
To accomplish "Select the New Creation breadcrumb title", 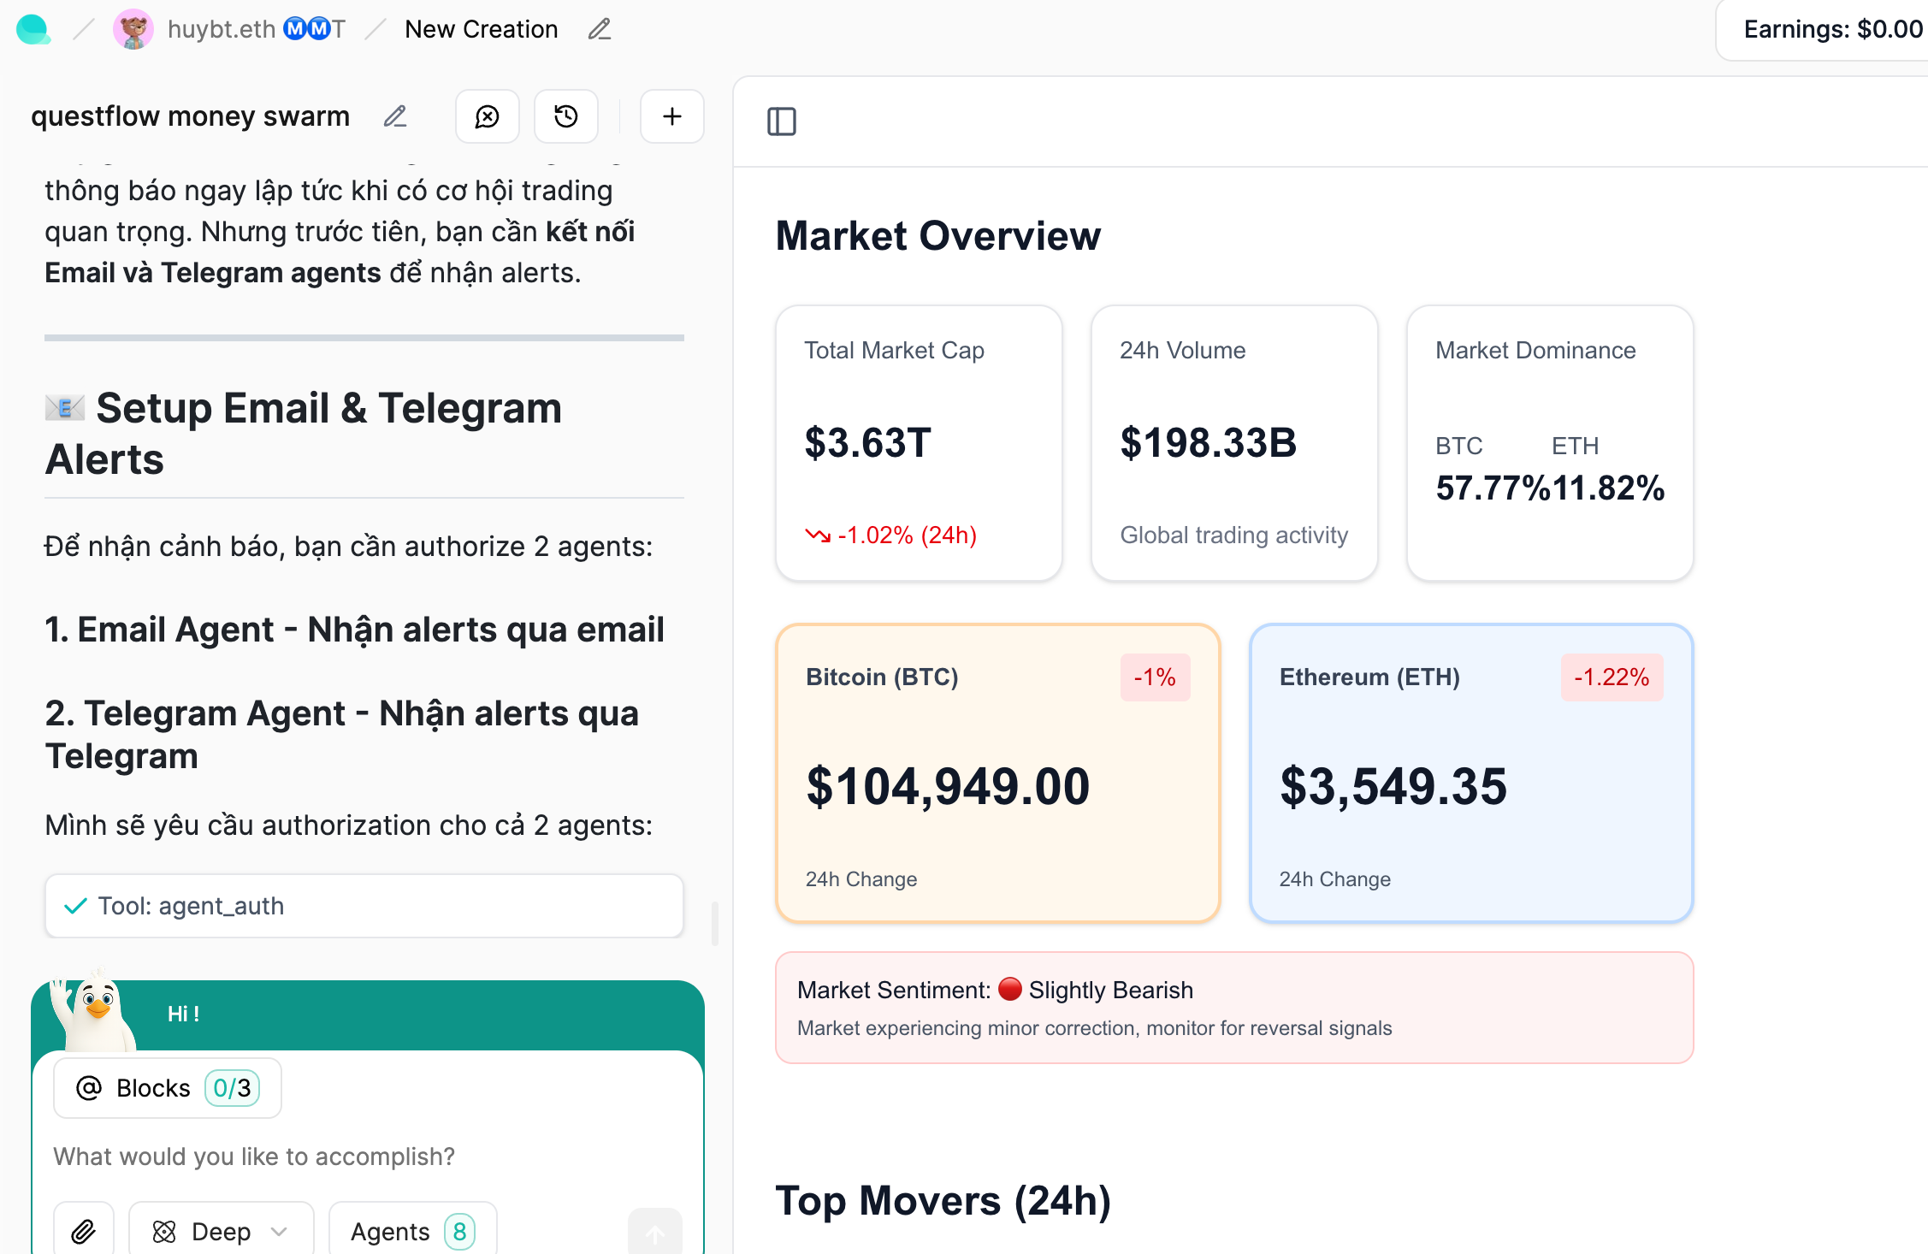I will (482, 29).
